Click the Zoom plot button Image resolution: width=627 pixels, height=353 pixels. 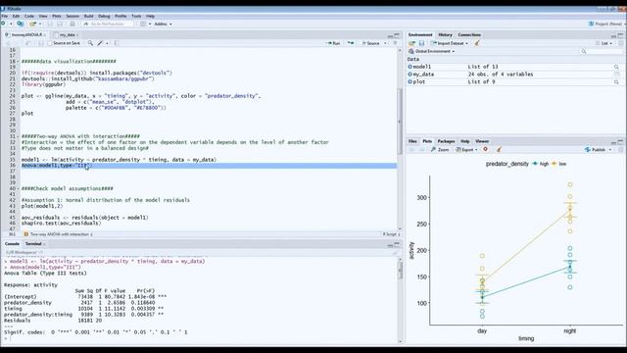pos(440,150)
